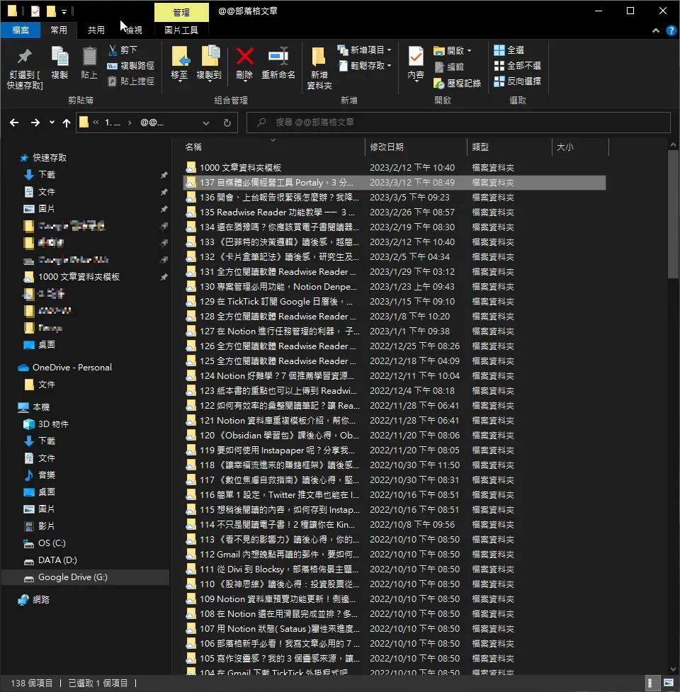The width and height of the screenshot is (680, 692).
Task: Click the Copy to (複製到) icon
Action: (x=210, y=57)
